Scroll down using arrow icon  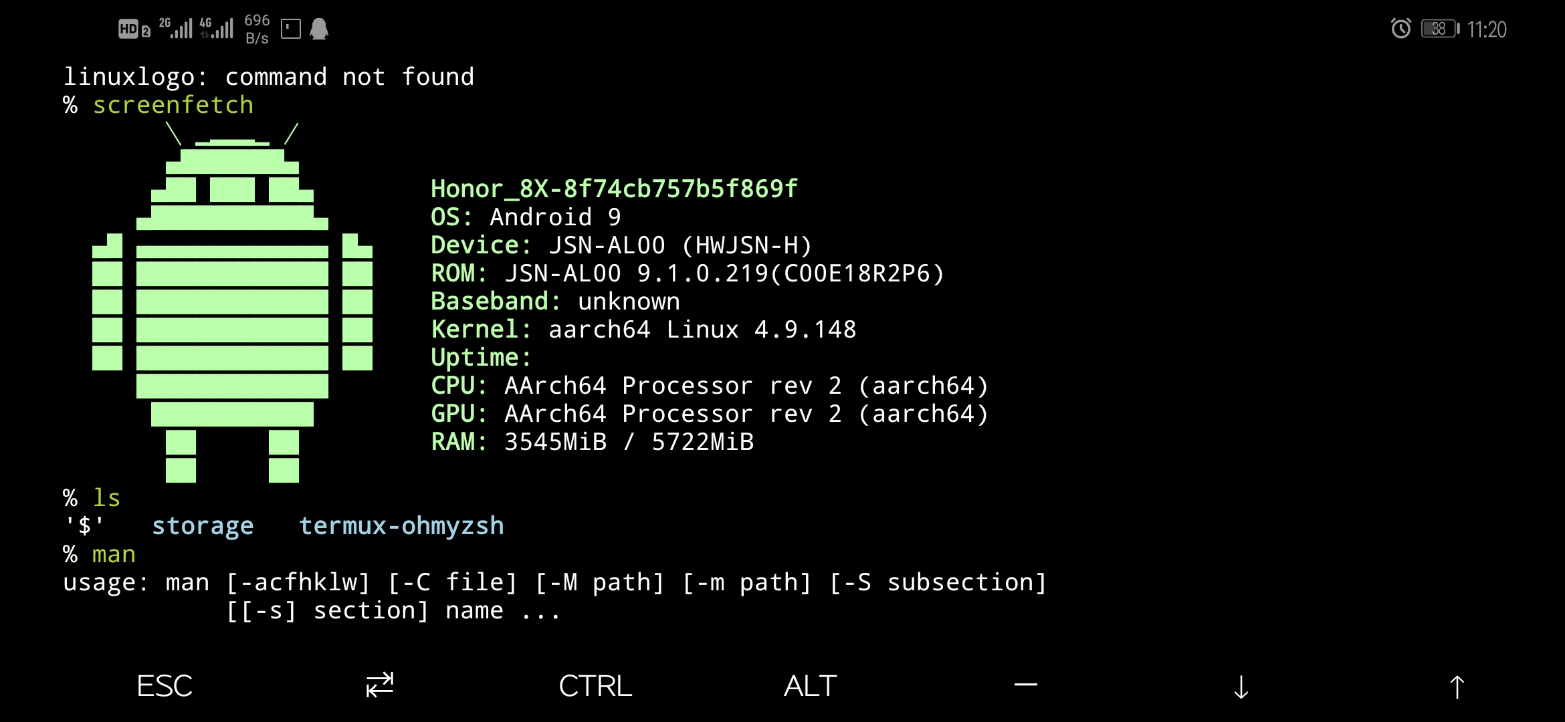tap(1241, 686)
